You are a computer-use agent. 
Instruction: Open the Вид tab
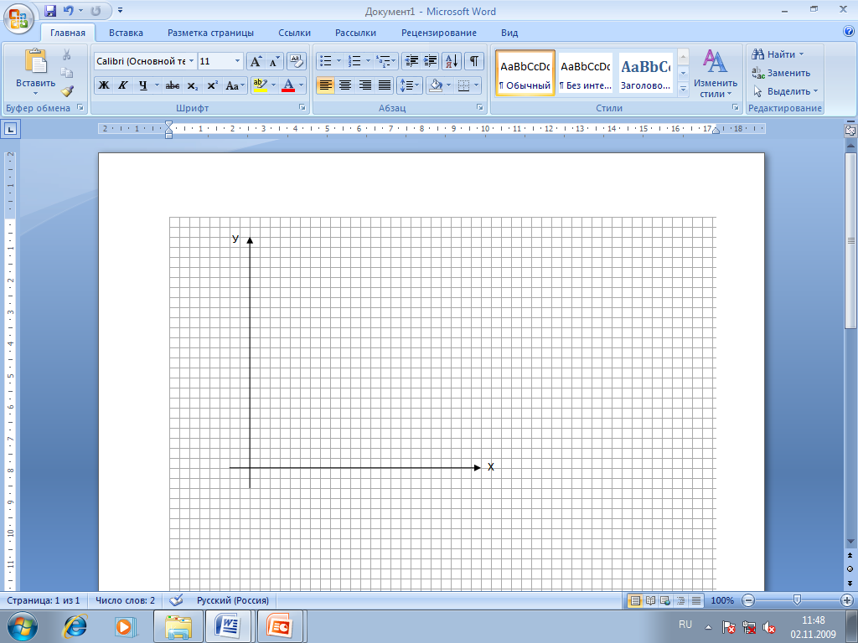click(509, 33)
